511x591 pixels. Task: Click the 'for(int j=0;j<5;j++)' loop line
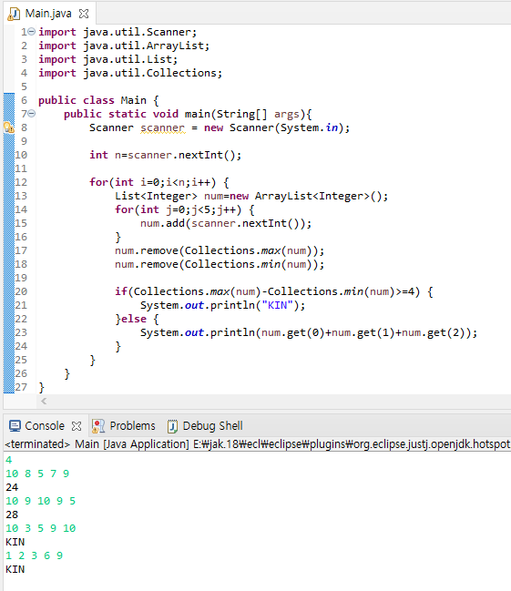point(185,209)
